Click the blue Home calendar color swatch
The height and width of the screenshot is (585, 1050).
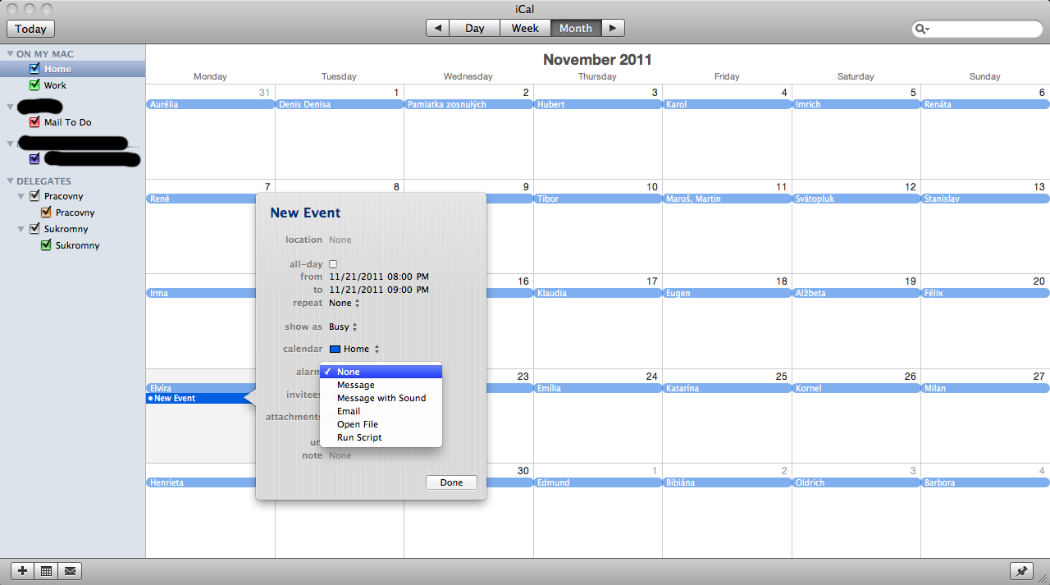[335, 349]
